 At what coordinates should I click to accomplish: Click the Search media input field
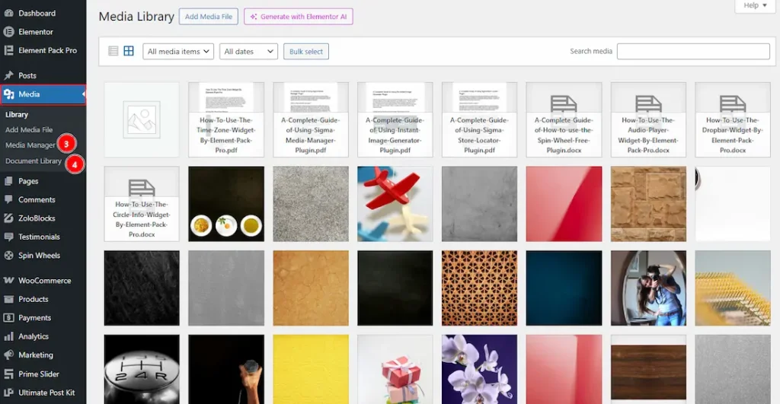click(693, 52)
